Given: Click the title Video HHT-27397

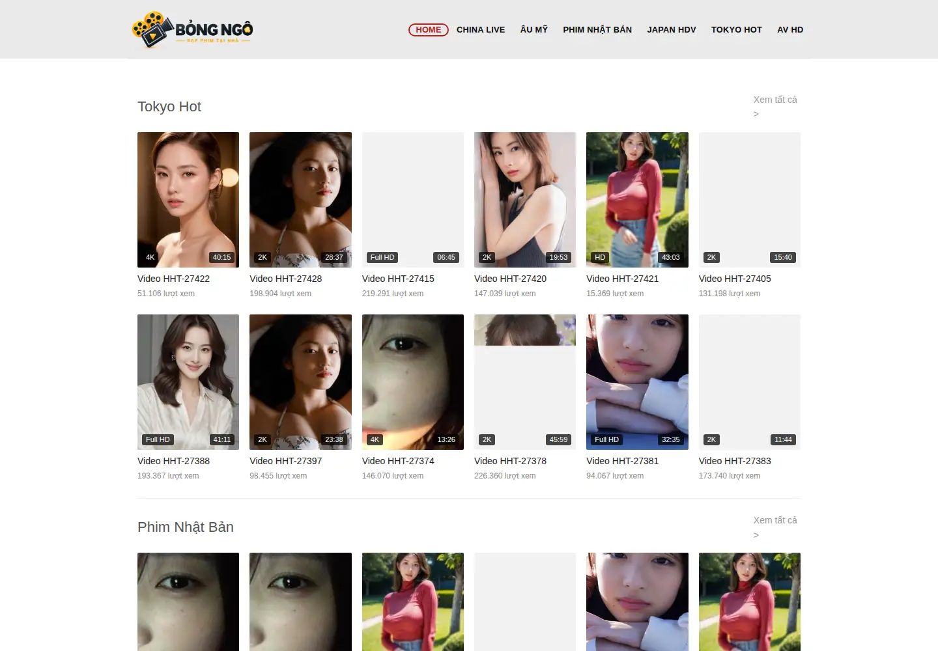Looking at the screenshot, I should (x=286, y=461).
